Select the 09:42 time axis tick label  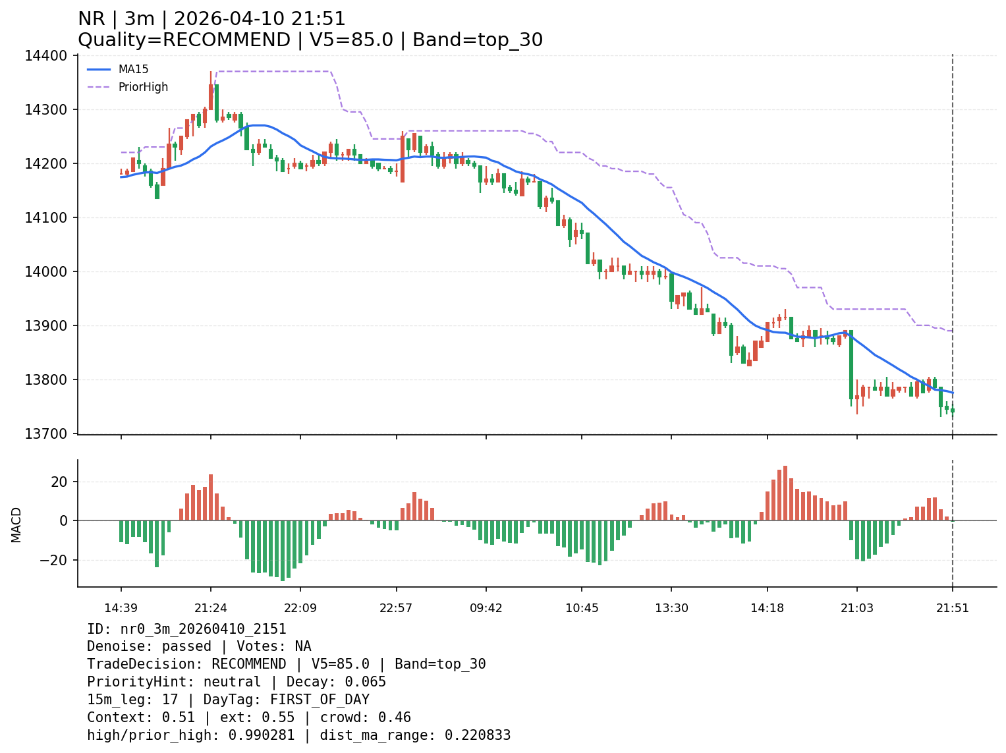(x=486, y=607)
